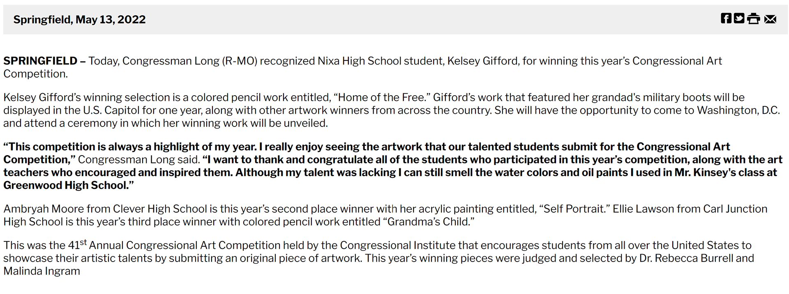This screenshot has height=294, width=789.
Task: Click "Greenwood High School" in the bold quote
Action: pos(66,186)
